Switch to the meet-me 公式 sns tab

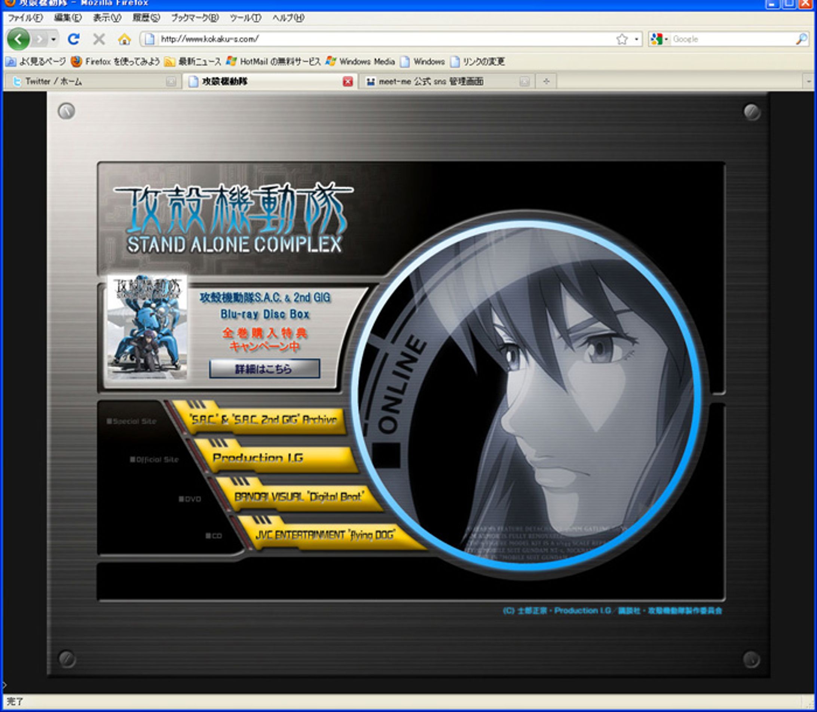431,82
